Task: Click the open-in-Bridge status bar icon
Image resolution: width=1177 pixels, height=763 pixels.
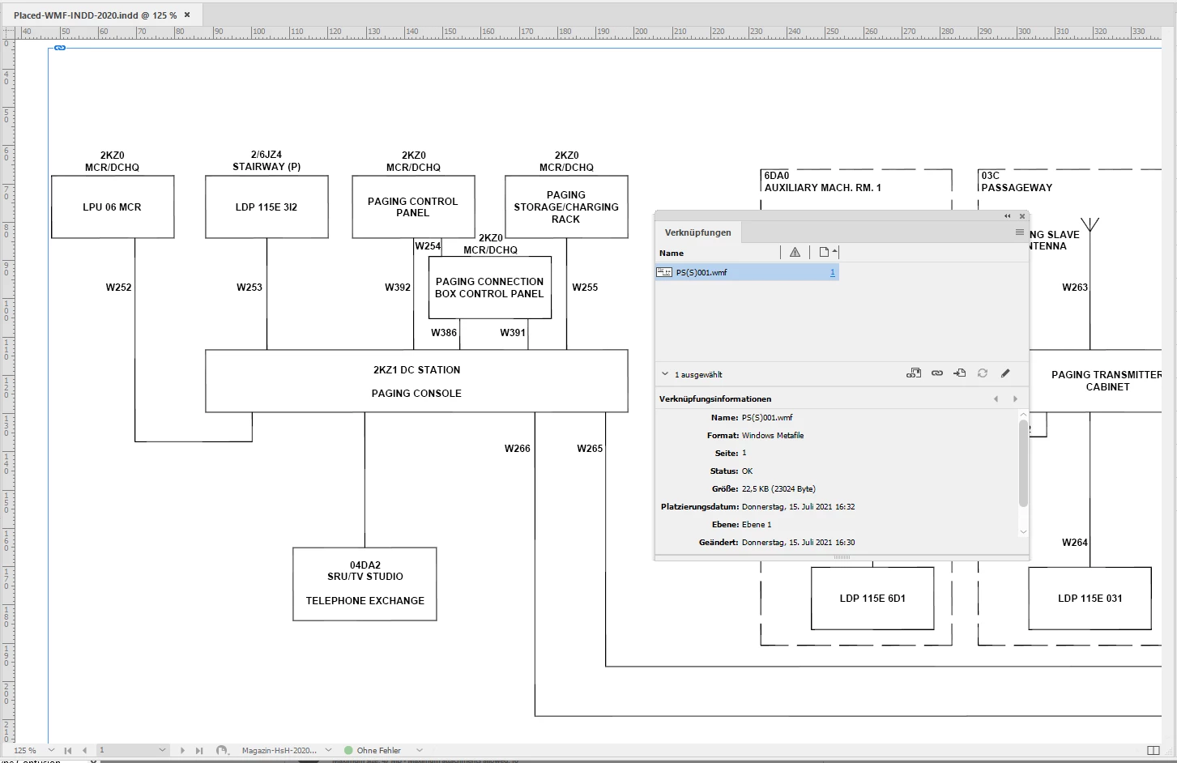Action: (x=222, y=750)
